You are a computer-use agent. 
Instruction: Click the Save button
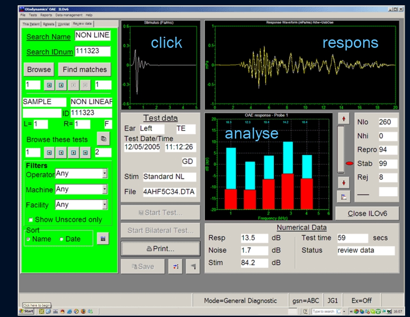pos(143,267)
